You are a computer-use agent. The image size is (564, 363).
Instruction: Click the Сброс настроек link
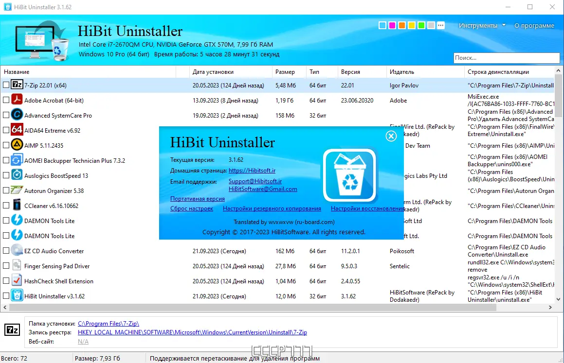tap(191, 208)
